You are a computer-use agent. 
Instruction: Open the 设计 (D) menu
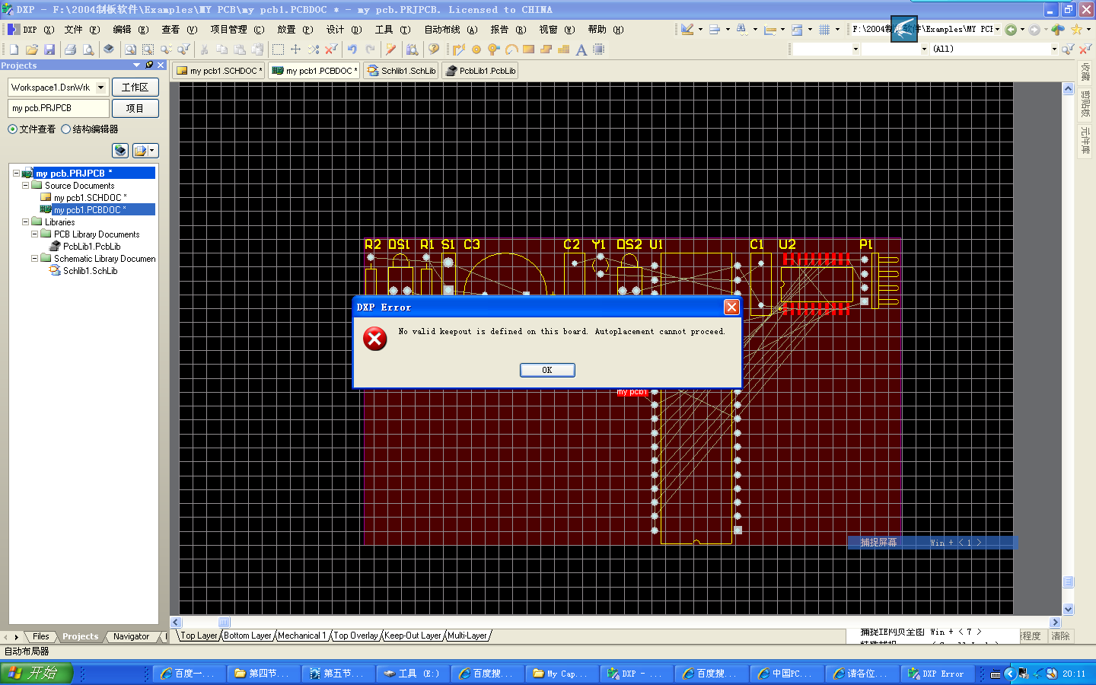click(x=344, y=30)
